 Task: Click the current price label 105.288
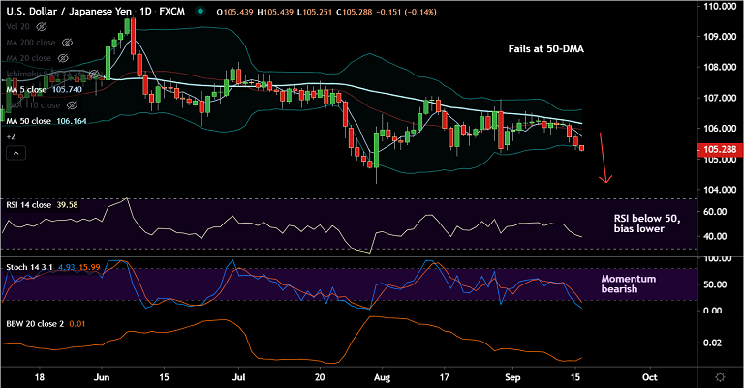click(x=720, y=150)
